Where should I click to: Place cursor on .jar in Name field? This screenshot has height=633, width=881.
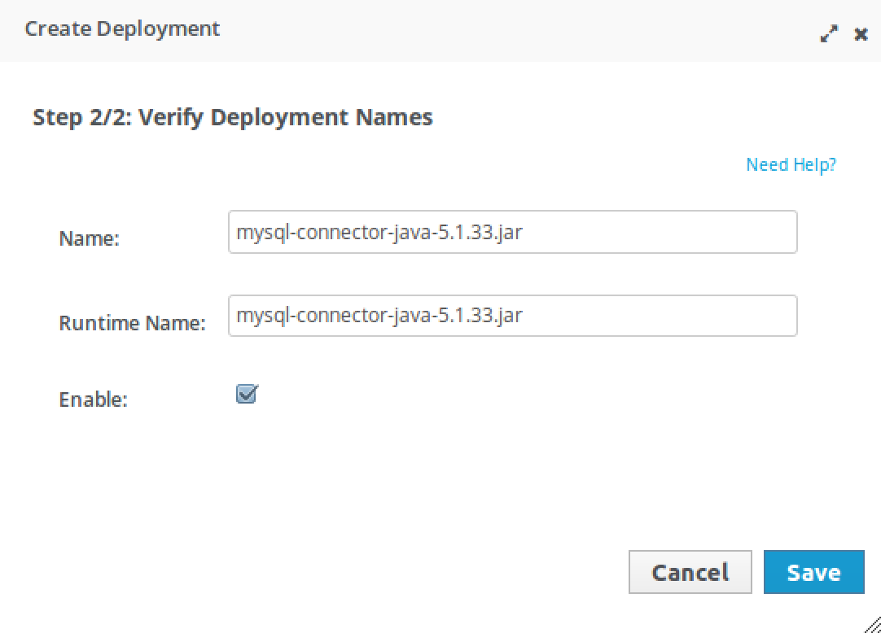pyautogui.click(x=508, y=232)
